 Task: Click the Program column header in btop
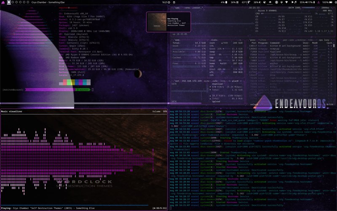[263, 43]
